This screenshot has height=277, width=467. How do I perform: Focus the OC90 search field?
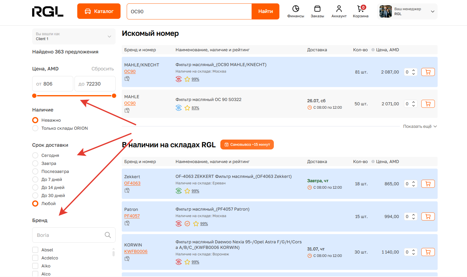click(189, 11)
